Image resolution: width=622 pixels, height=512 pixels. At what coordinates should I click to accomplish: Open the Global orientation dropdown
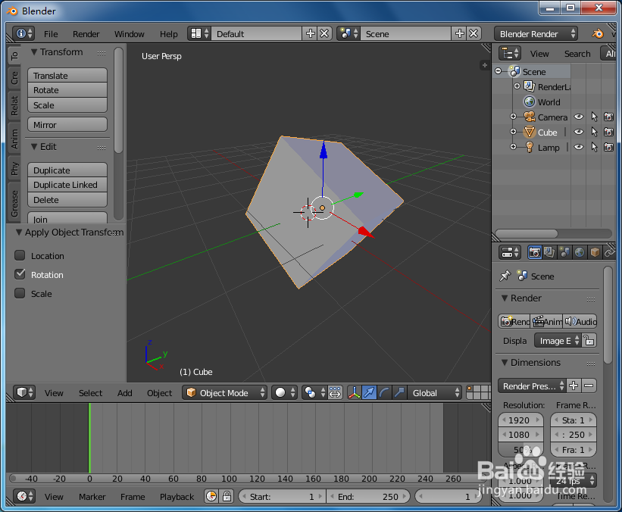click(435, 392)
